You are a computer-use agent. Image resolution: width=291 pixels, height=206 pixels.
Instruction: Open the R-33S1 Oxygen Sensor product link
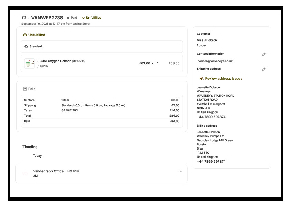61,61
